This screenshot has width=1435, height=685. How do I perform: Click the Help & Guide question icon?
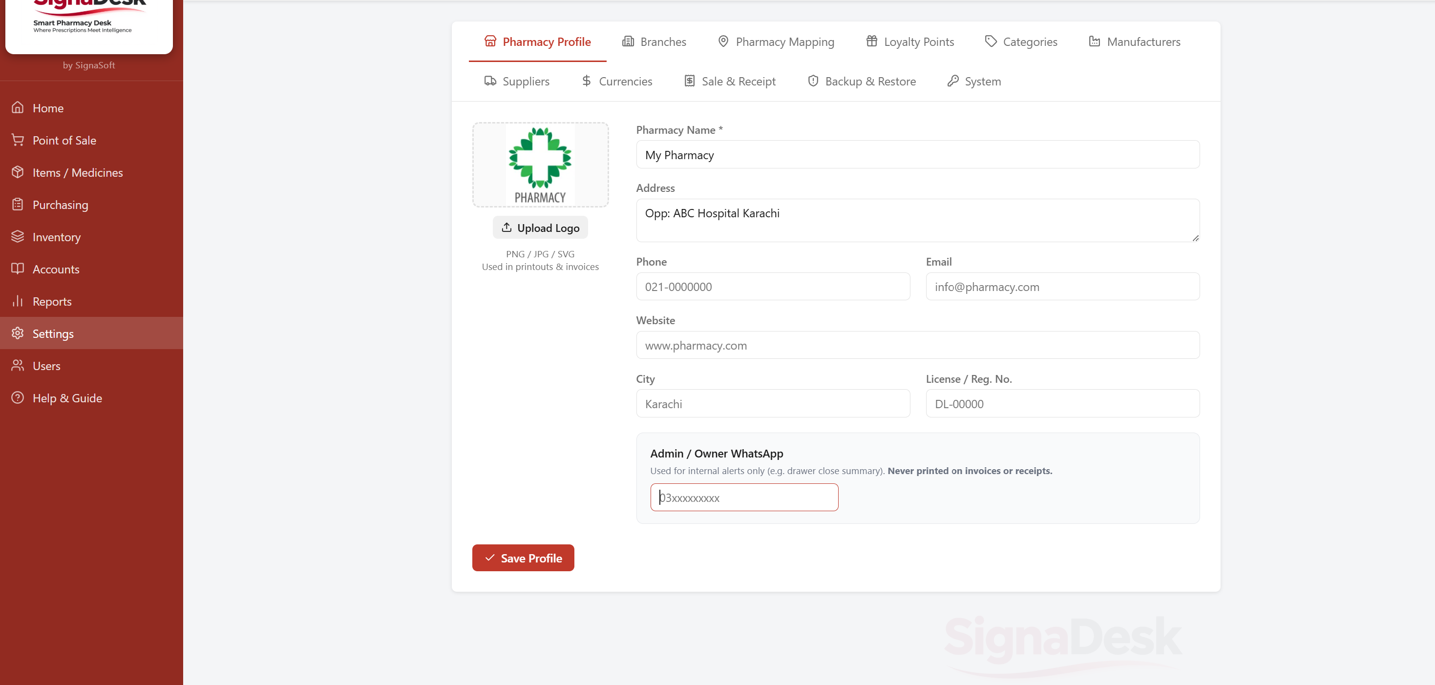tap(18, 397)
